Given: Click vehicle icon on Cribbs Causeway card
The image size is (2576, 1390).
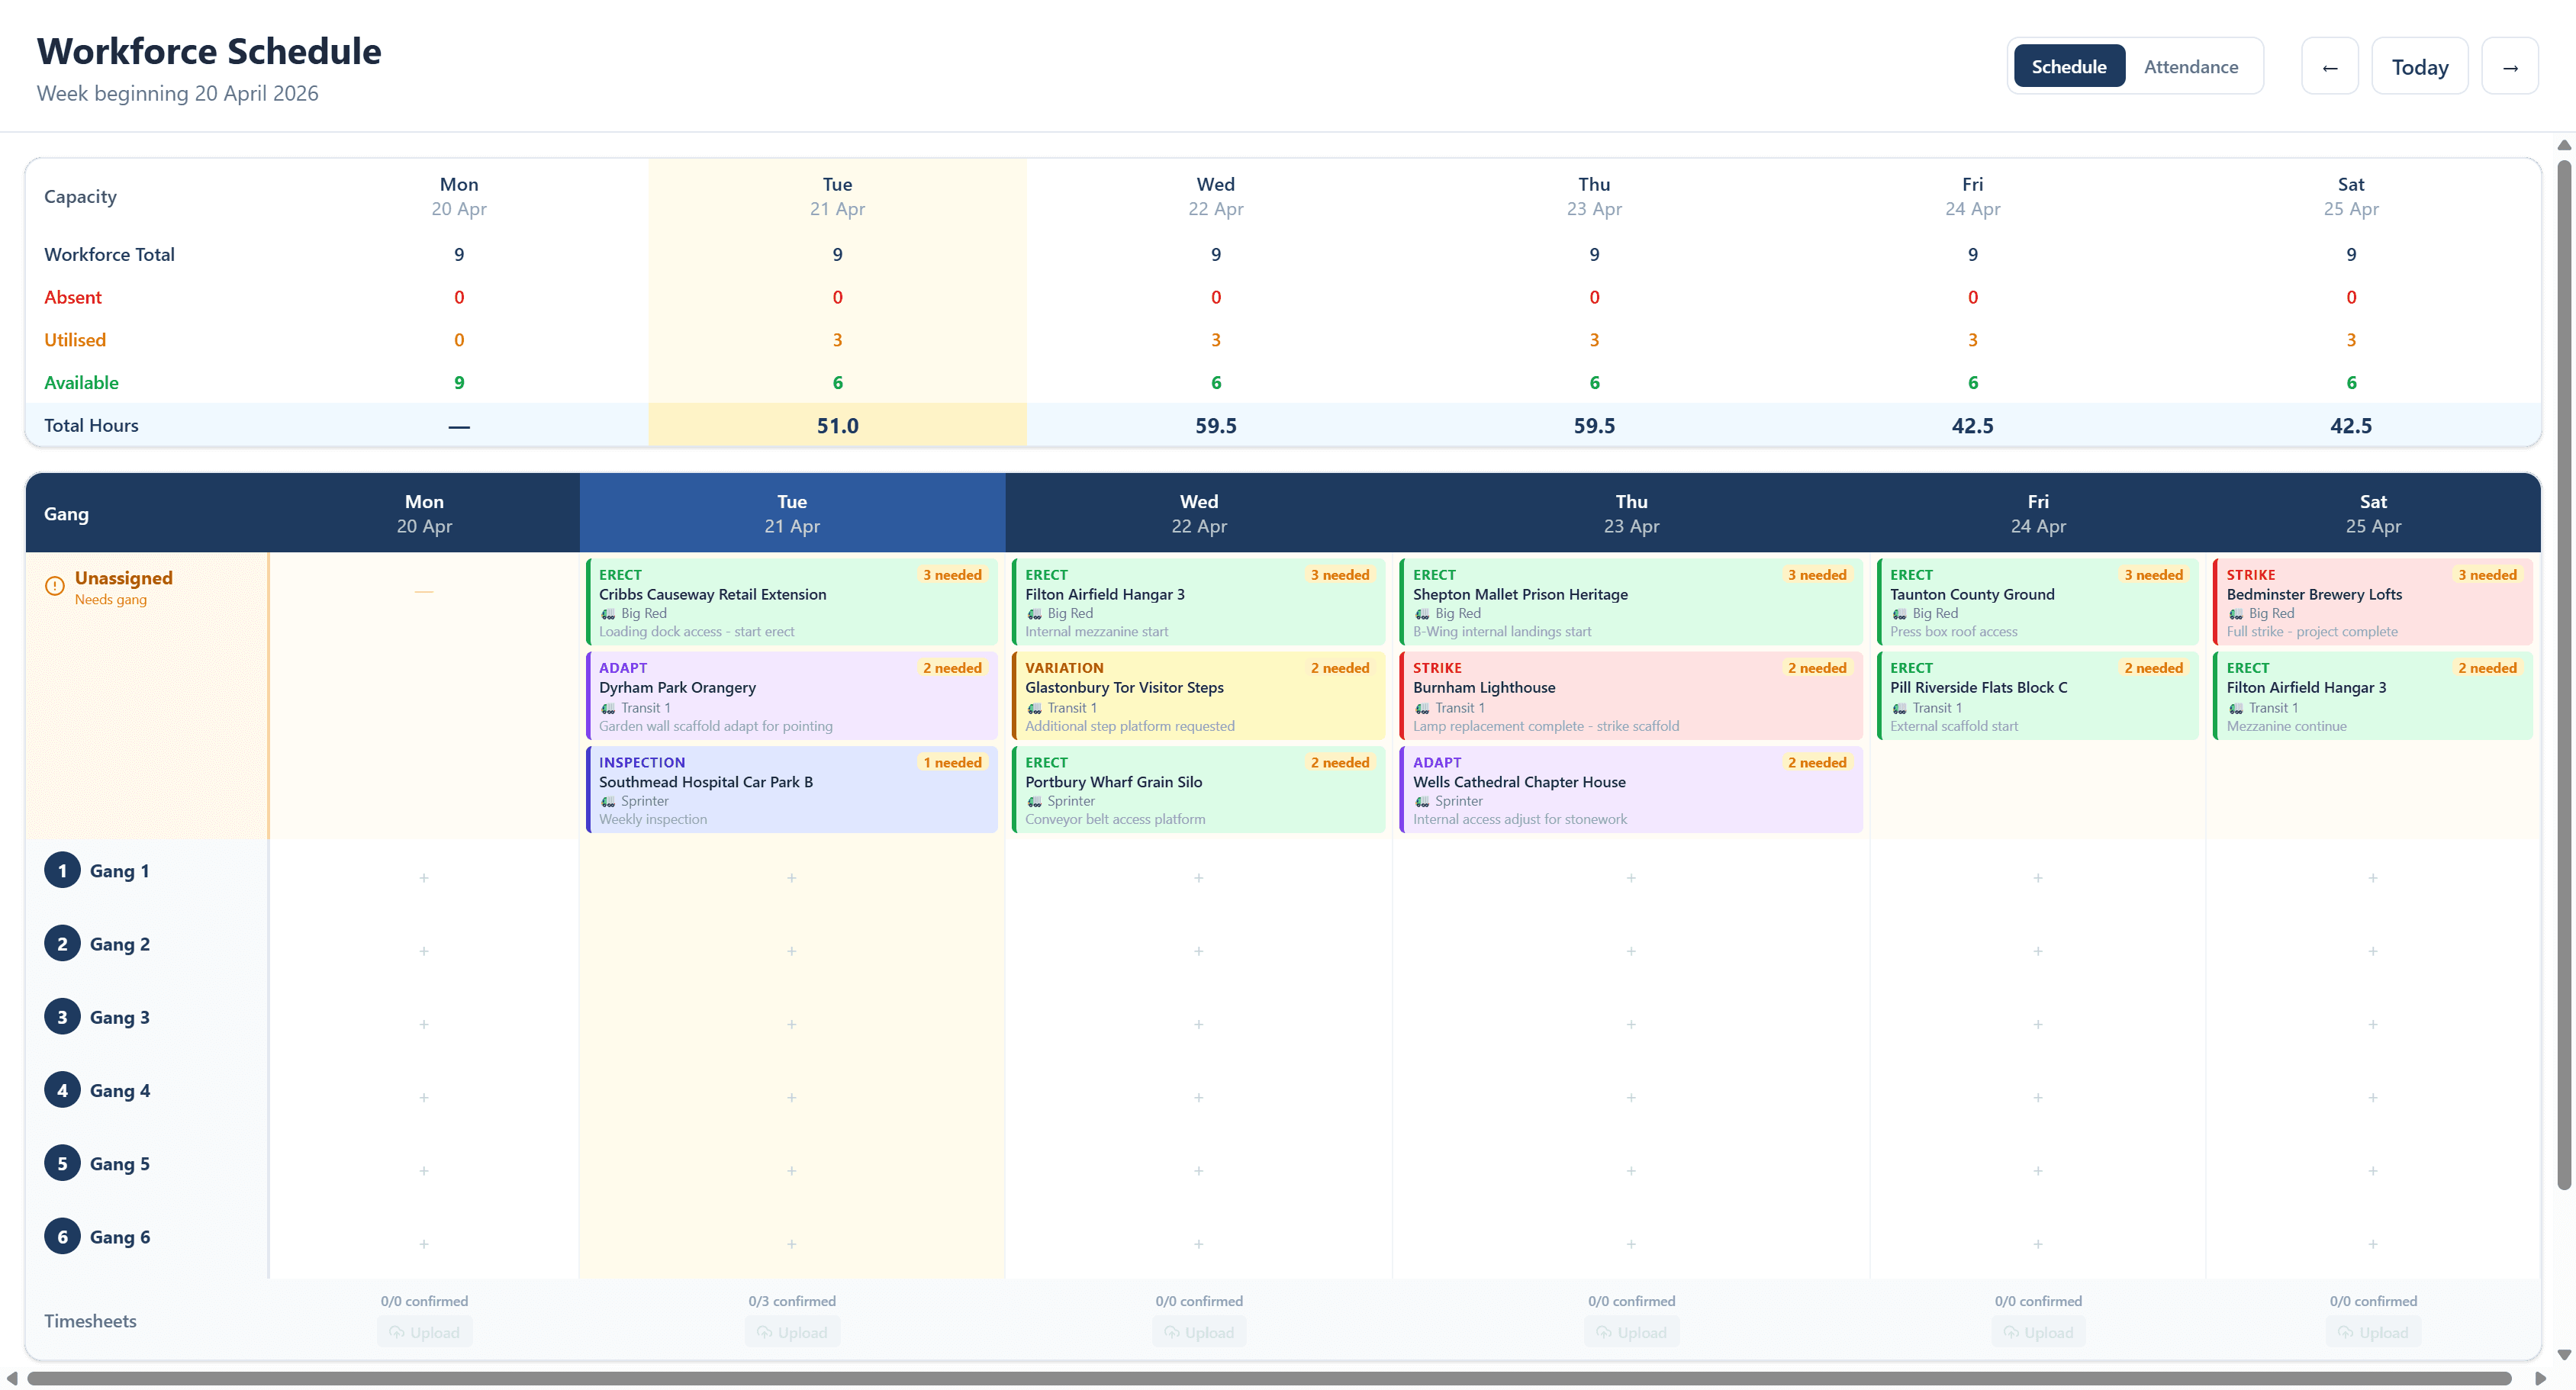Looking at the screenshot, I should pyautogui.click(x=608, y=614).
